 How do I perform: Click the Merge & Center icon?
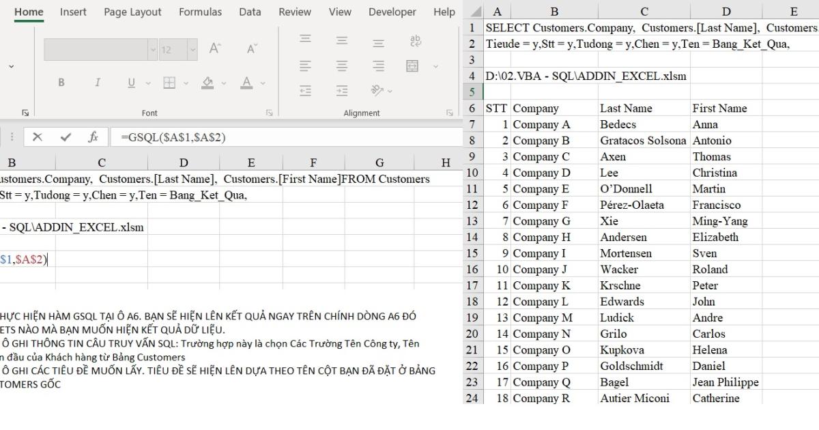pos(412,66)
